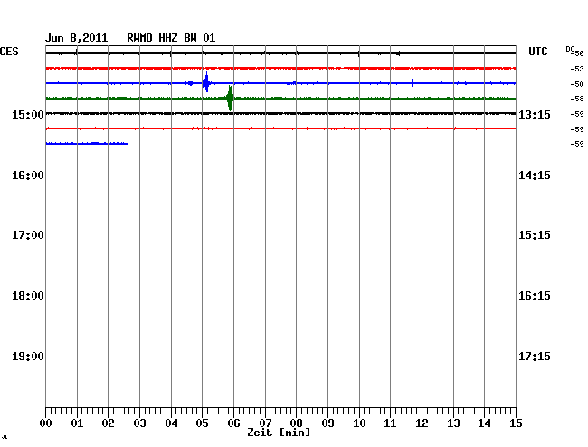
Task: Select the '17:00' local time label
Action: [x=28, y=235]
